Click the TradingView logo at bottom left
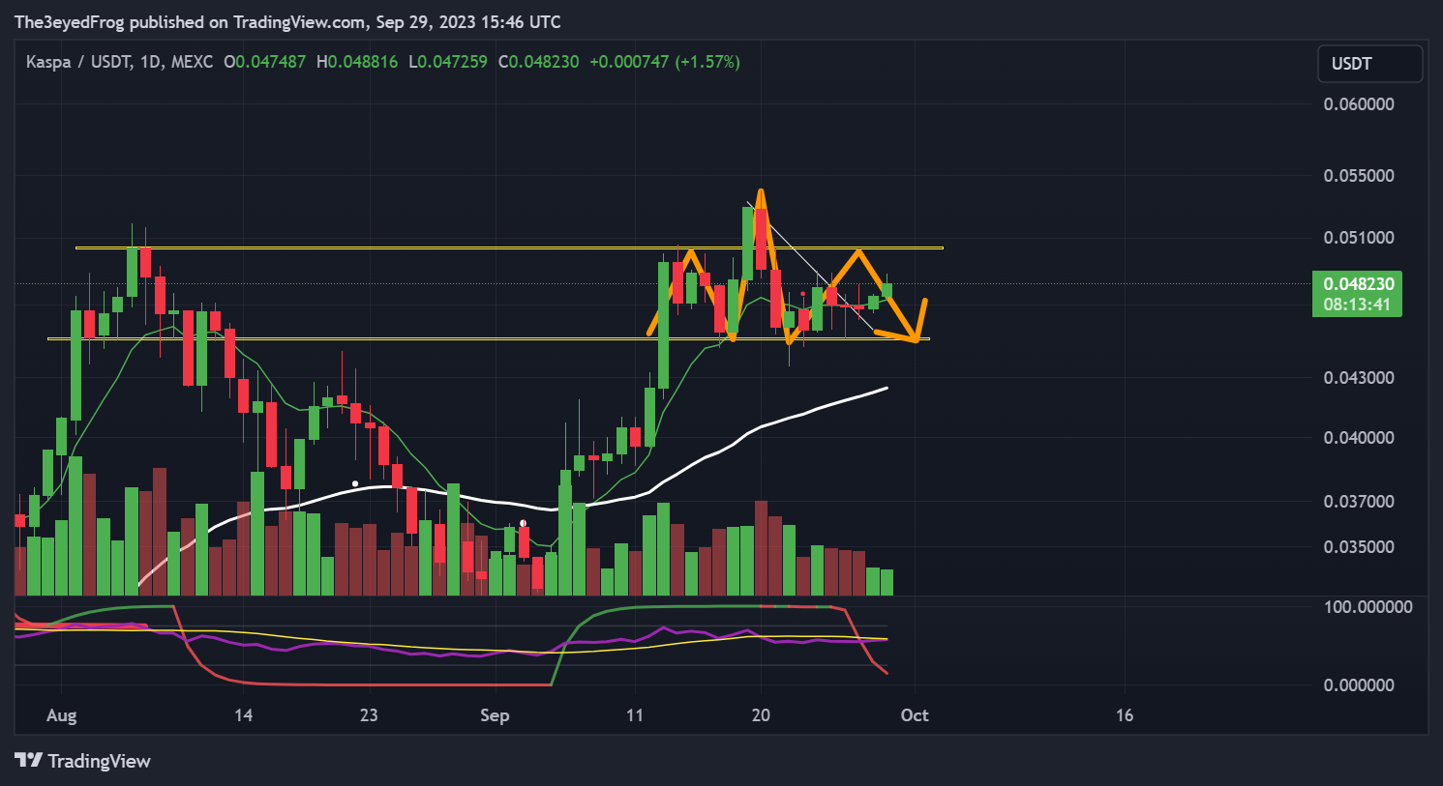Viewport: 1443px width, 786px height. click(83, 761)
